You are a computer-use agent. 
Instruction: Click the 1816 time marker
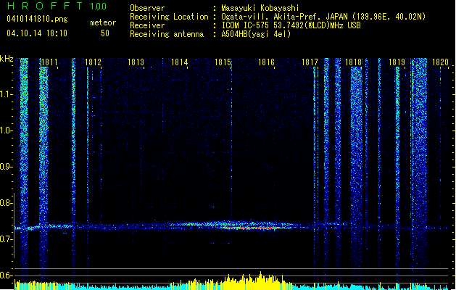(x=266, y=62)
